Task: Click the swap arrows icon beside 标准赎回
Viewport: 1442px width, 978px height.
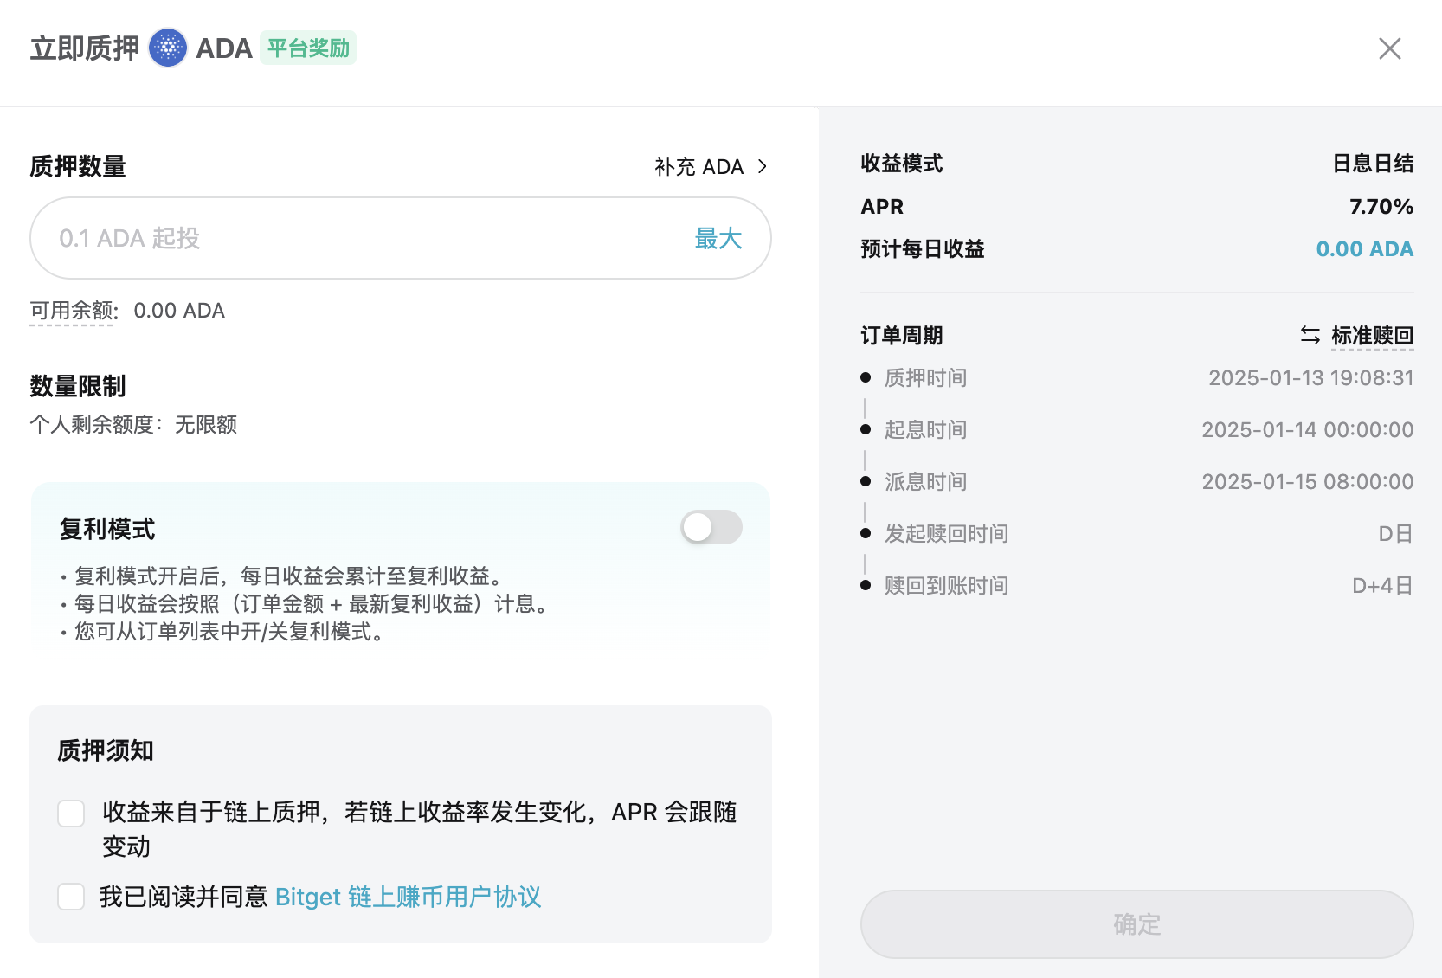Action: 1310,335
